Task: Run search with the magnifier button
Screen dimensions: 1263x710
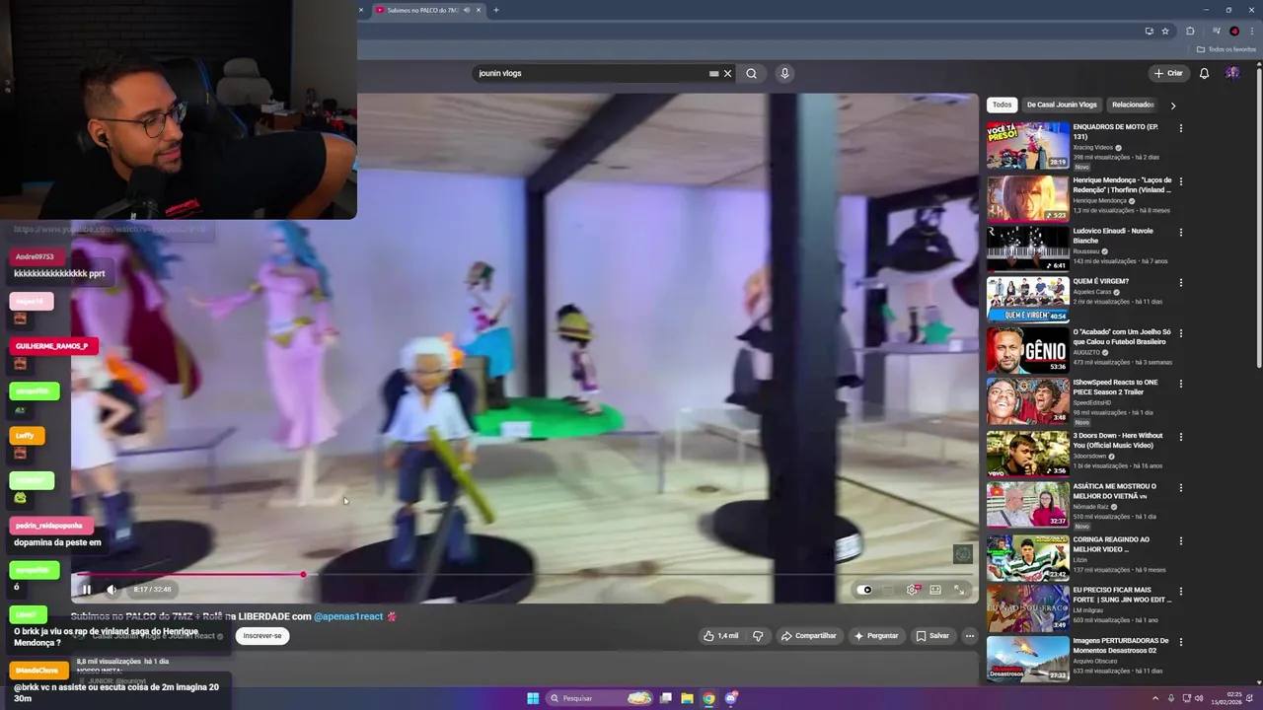Action: coord(752,73)
